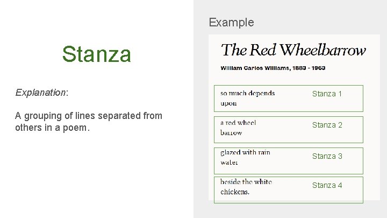
Task: Select the word "water" in the third stanza
Action: [x=229, y=162]
